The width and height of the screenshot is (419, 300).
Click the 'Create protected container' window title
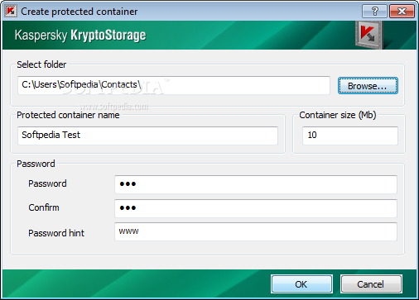79,12
